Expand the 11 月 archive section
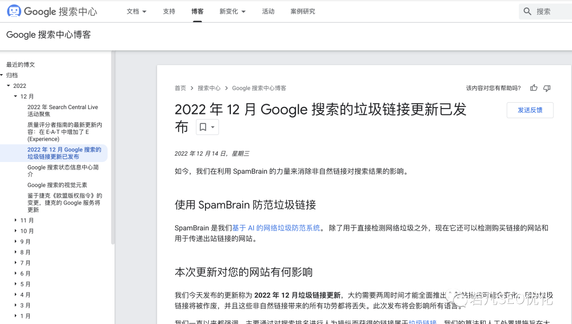Viewport: 572px width, 324px height. (15, 220)
